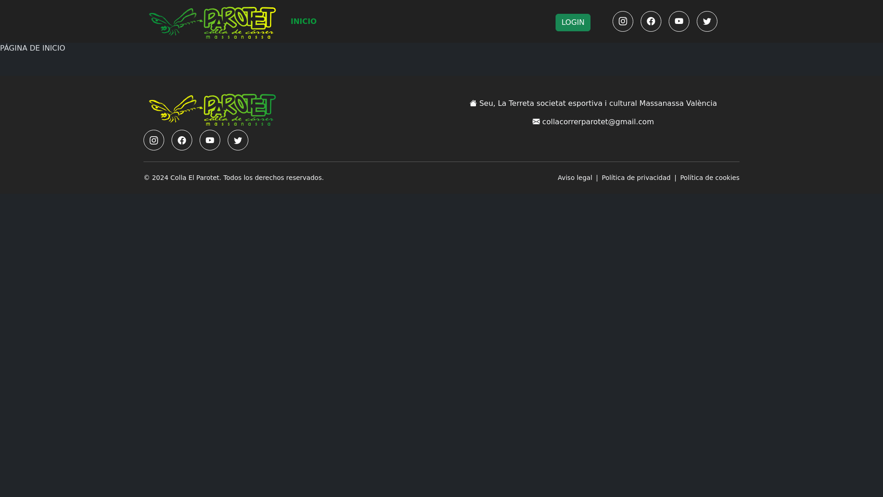This screenshot has height=497, width=883.
Task: Open the Twitter icon in the header
Action: pos(707,21)
